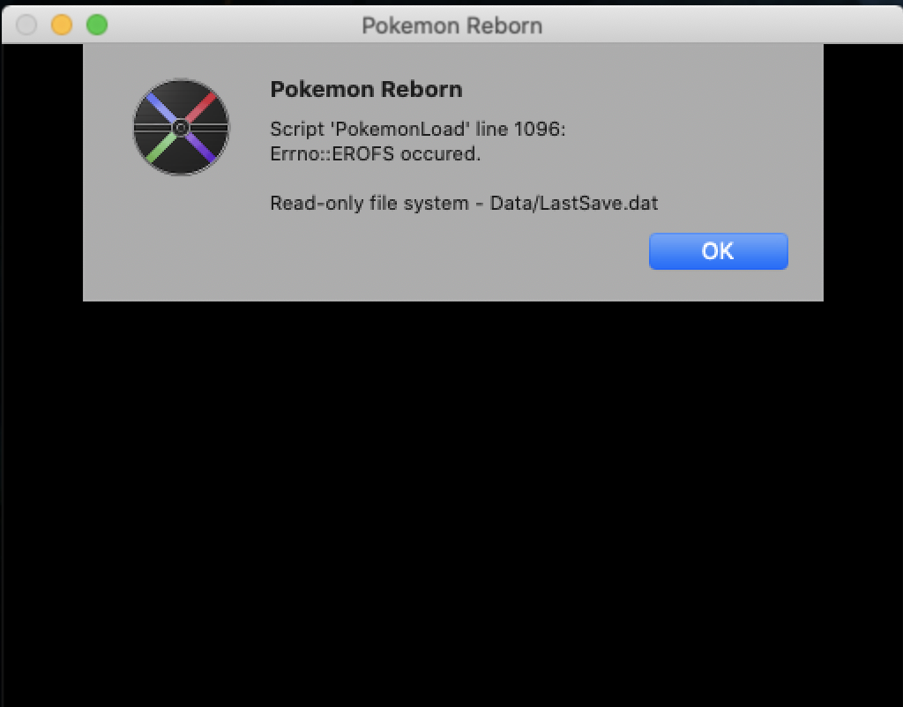Image resolution: width=903 pixels, height=707 pixels.
Task: Click the center ring of the pokeball icon
Action: coord(181,127)
